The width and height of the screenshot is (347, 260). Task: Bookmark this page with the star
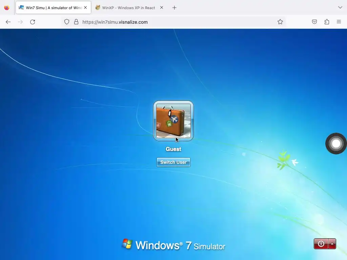pos(280,22)
